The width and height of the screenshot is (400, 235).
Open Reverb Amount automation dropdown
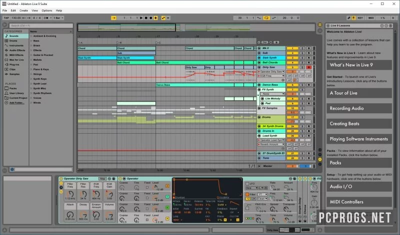[x=271, y=144]
